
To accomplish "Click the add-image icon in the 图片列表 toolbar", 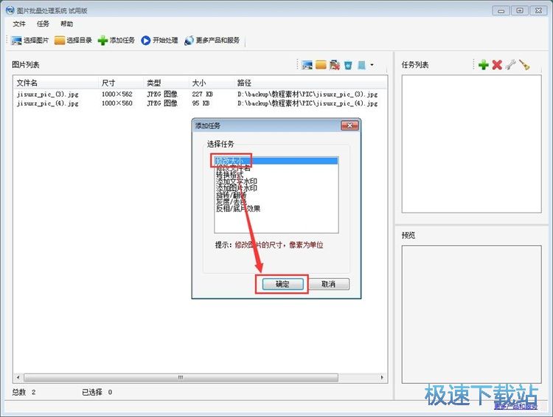I will click(x=307, y=65).
